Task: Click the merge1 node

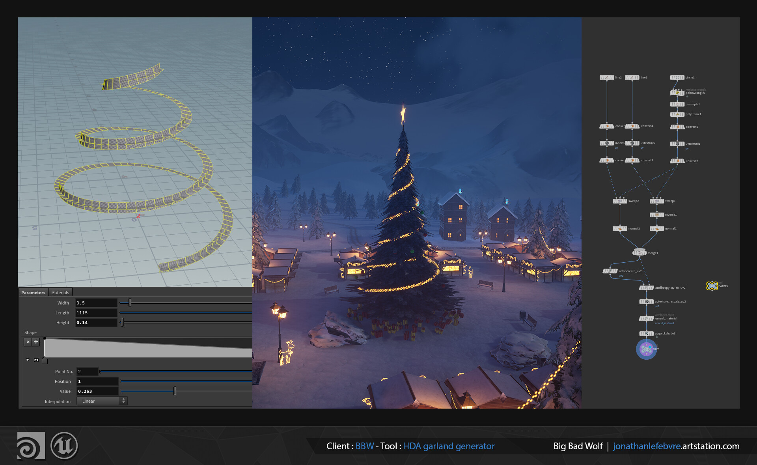Action: (639, 253)
